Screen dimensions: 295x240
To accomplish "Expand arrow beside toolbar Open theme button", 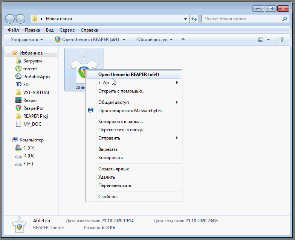I will [x=124, y=39].
